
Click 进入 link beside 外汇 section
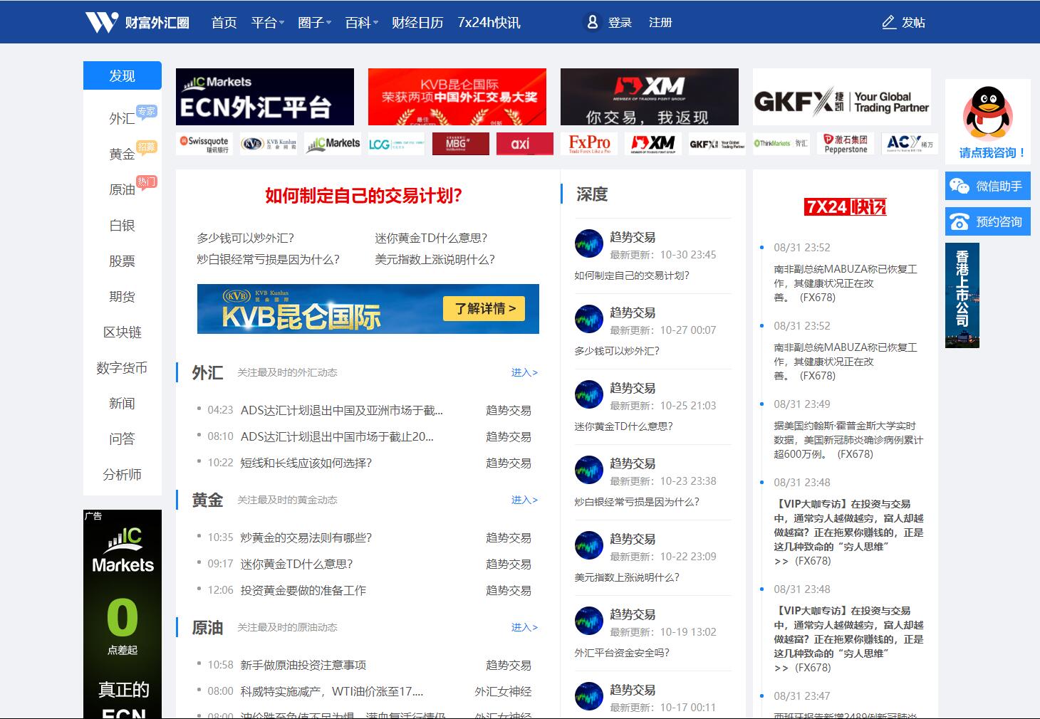[524, 372]
